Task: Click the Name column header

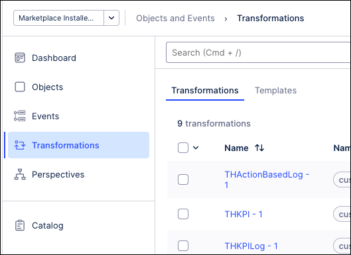Action: (236, 148)
